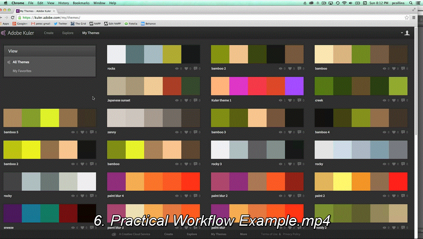Screen dimensions: 423x239
Task: Favorite the zenny theme with its heart
Action: coord(186,132)
